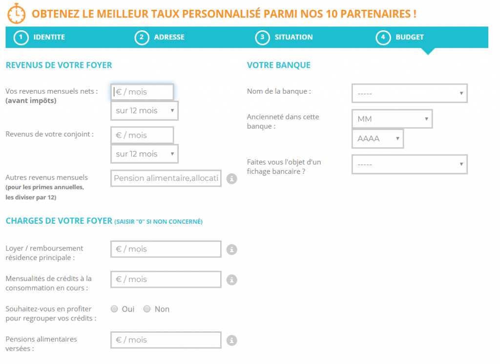
Task: Open the MM month dropdown
Action: (x=392, y=119)
